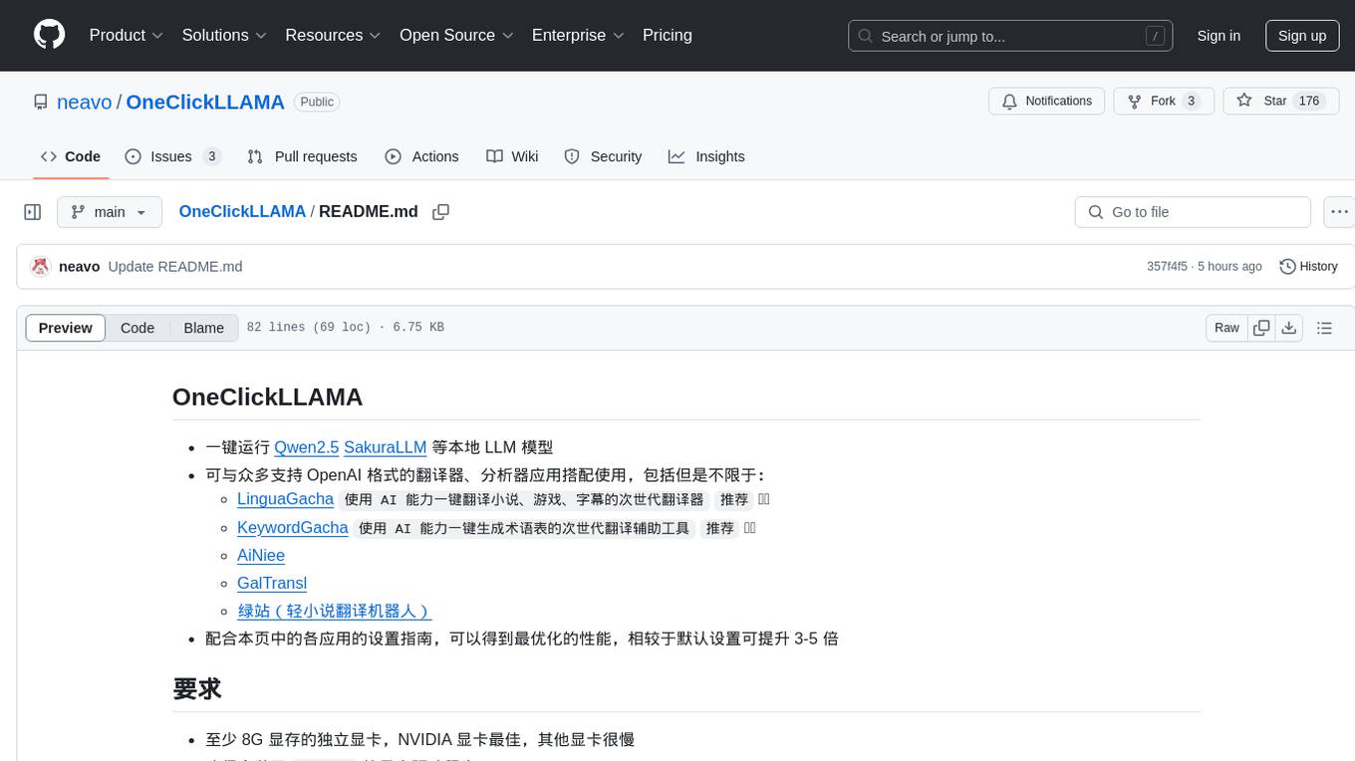Focus the Search or jump to field
Viewport: 1355px width, 761px height.
click(x=1011, y=36)
